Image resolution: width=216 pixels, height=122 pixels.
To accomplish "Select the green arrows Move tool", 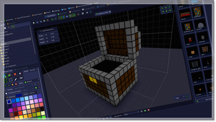I will tap(6, 81).
